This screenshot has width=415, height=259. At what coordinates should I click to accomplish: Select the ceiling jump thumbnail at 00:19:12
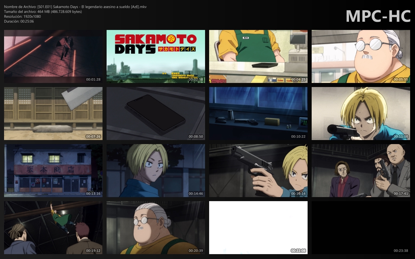point(53,227)
